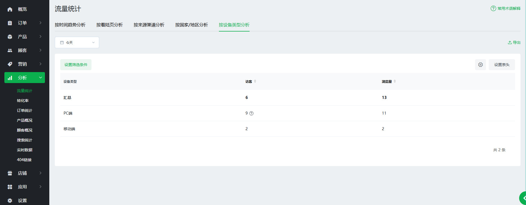Open 404链接 in sidebar submenu
This screenshot has width=526, height=205.
point(24,160)
